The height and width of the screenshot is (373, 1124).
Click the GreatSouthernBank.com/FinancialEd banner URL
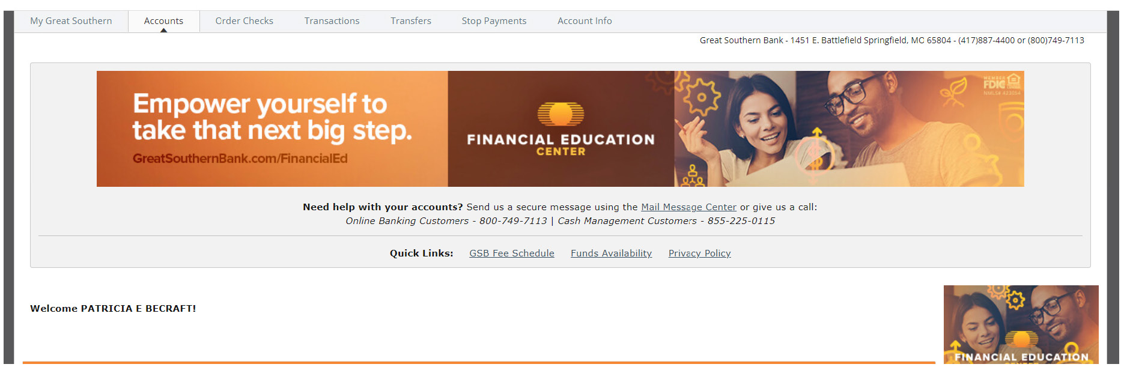[x=240, y=159]
